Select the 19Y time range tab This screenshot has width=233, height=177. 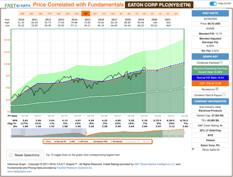pyautogui.click(x=32, y=14)
